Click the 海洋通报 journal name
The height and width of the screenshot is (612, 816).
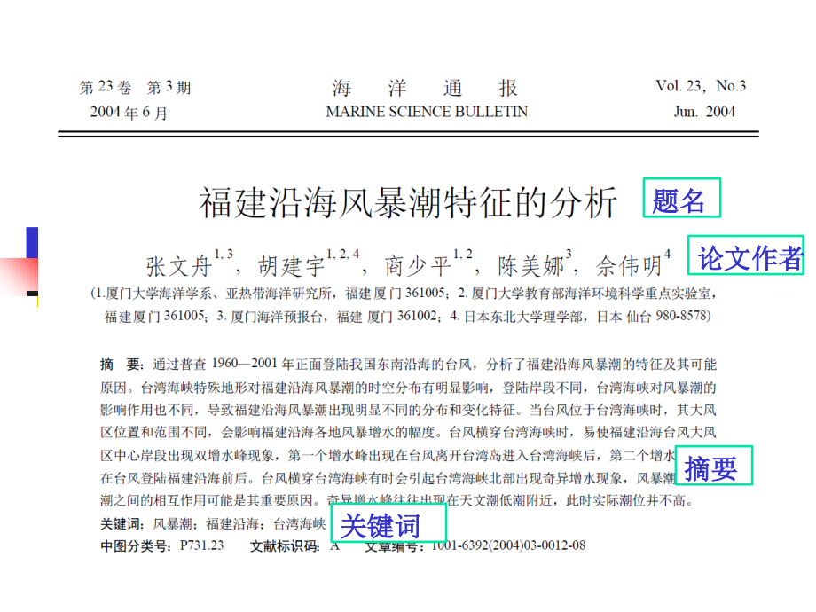click(x=425, y=88)
